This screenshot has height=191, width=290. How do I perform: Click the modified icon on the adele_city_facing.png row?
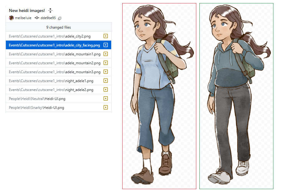pyautogui.click(x=106, y=45)
